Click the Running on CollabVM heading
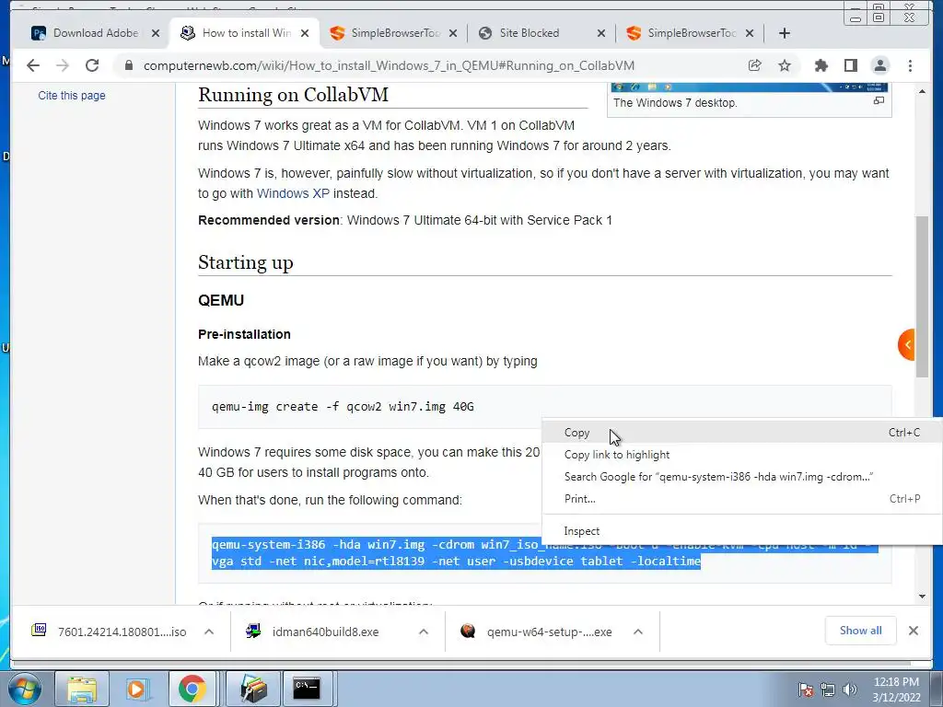943x707 pixels. click(293, 95)
